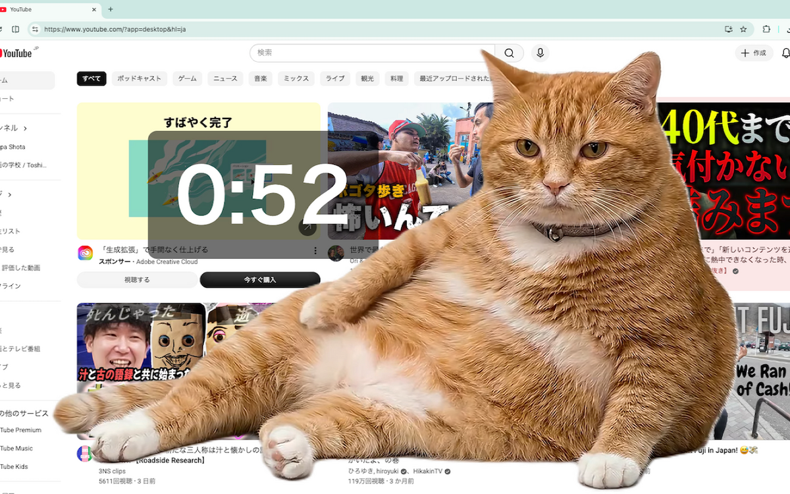The width and height of the screenshot is (790, 494).
Task: Open the browser extensions puzzle icon
Action: [766, 29]
